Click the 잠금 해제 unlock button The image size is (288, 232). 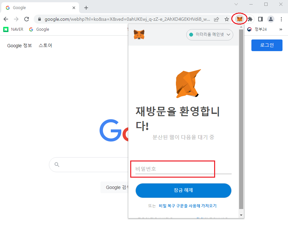[183, 190]
